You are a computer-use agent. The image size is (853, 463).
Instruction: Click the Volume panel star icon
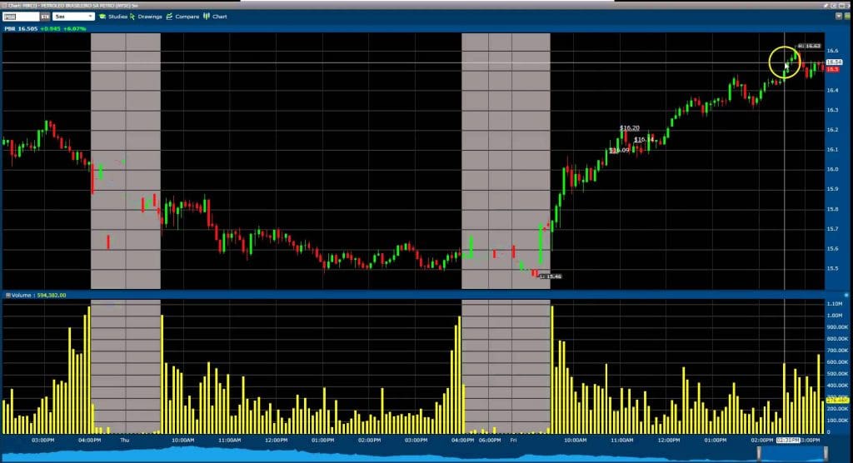846,295
